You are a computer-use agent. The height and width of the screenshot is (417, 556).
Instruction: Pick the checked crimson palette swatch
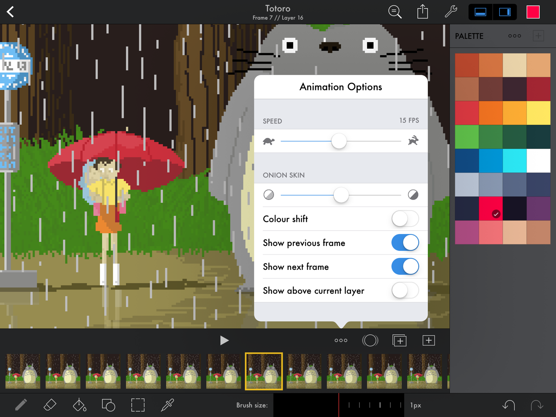coord(491,208)
